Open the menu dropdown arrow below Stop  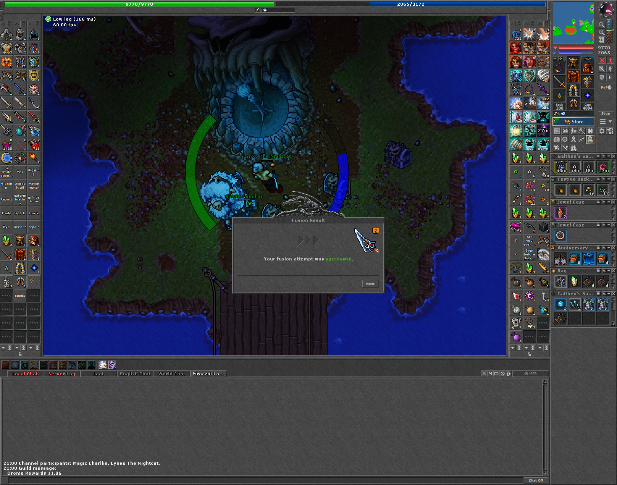point(610,122)
